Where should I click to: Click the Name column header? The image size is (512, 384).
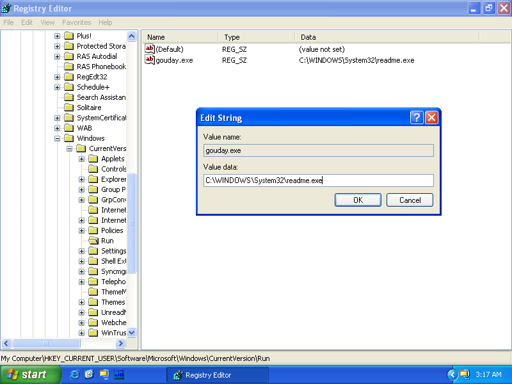click(180, 37)
